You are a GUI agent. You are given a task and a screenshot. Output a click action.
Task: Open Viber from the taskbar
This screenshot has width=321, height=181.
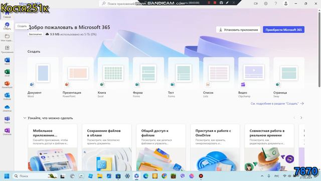(183, 176)
